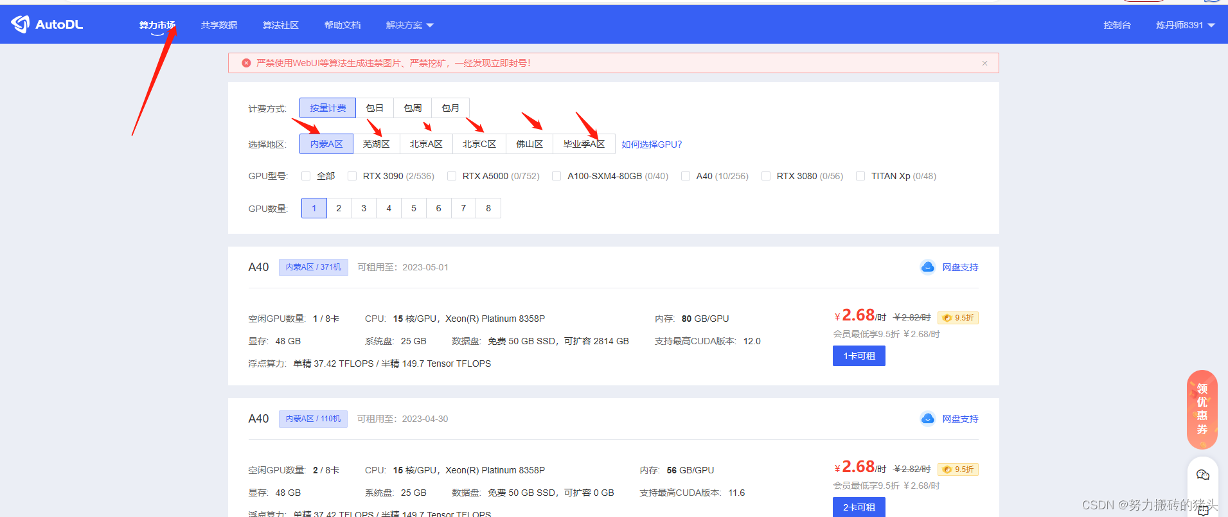Set GPU count to 6
The width and height of the screenshot is (1228, 517).
(439, 208)
